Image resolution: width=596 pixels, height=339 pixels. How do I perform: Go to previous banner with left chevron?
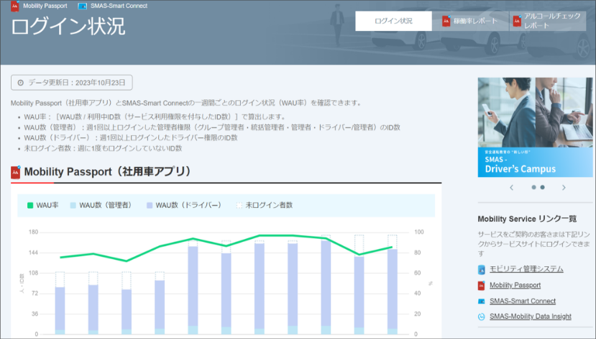point(512,187)
